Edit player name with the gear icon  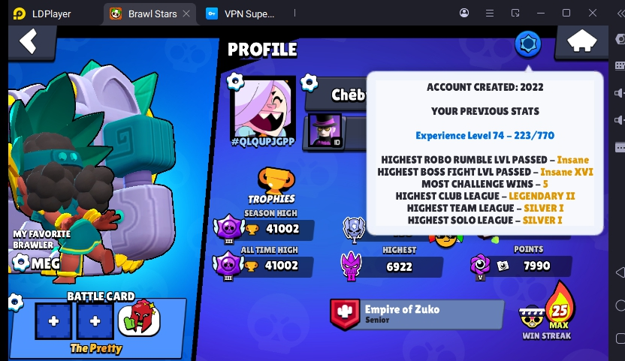(309, 83)
